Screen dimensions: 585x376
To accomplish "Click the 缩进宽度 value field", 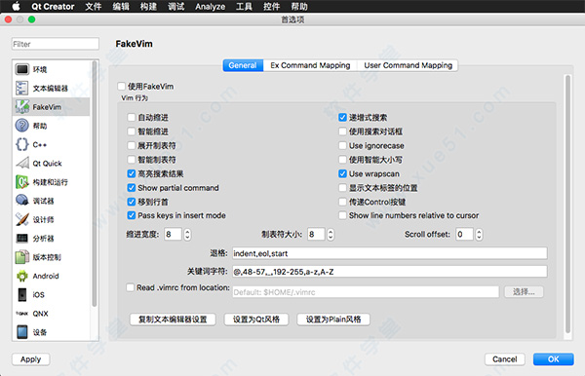I will click(174, 234).
